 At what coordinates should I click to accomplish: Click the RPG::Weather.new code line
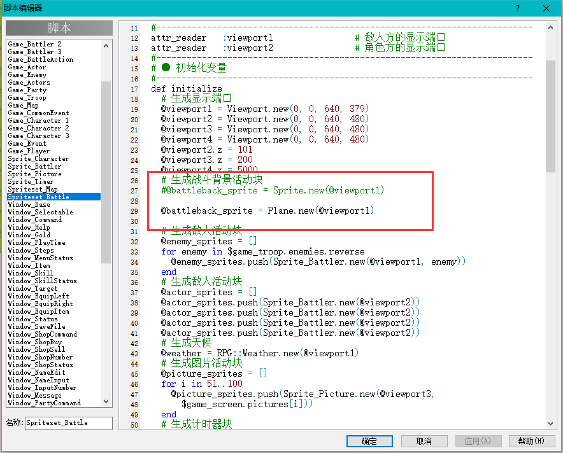click(x=260, y=353)
